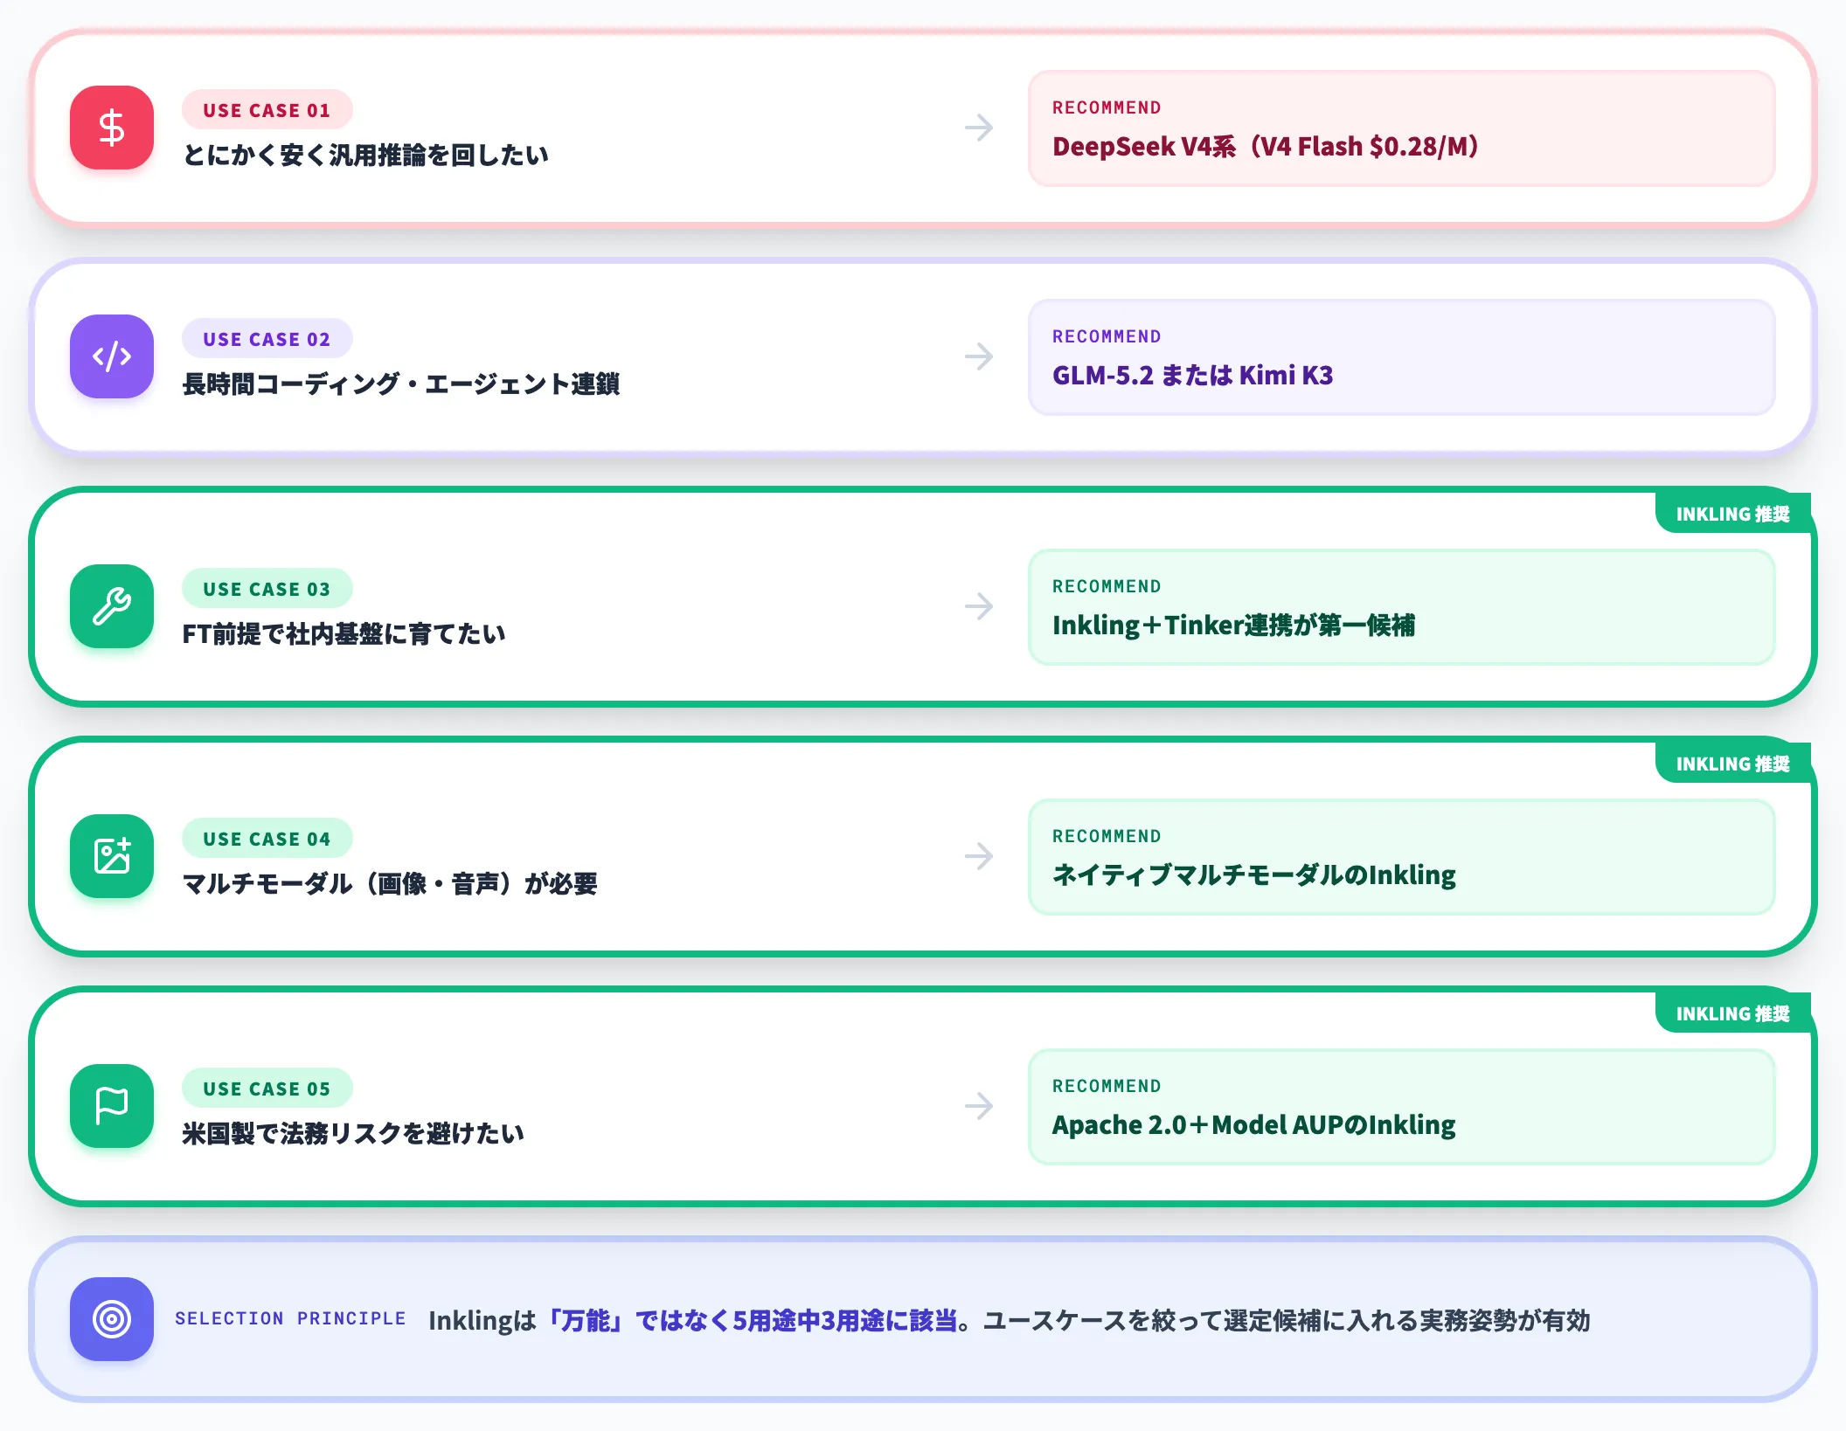
Task: Click the arrow in the USE CASE 05 row
Action: pos(979,1106)
